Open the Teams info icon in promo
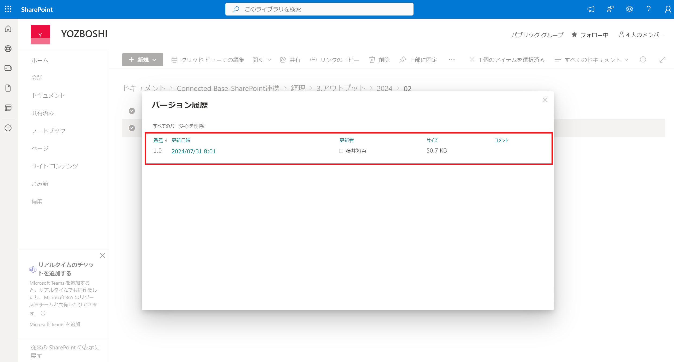The height and width of the screenshot is (362, 674). tap(43, 313)
